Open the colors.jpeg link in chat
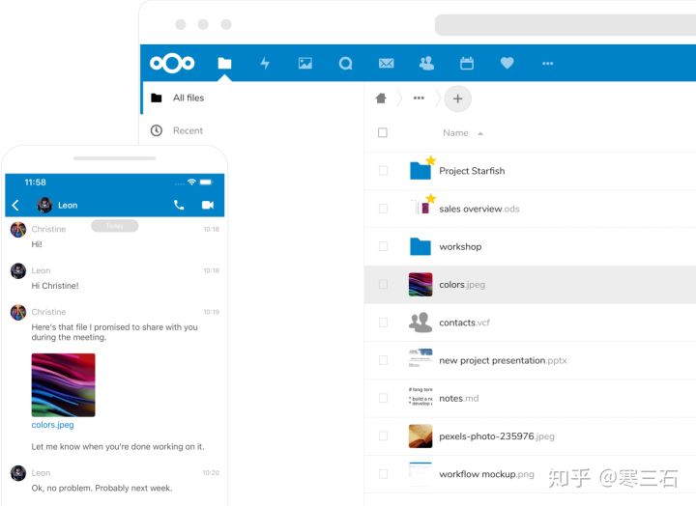 click(x=52, y=425)
